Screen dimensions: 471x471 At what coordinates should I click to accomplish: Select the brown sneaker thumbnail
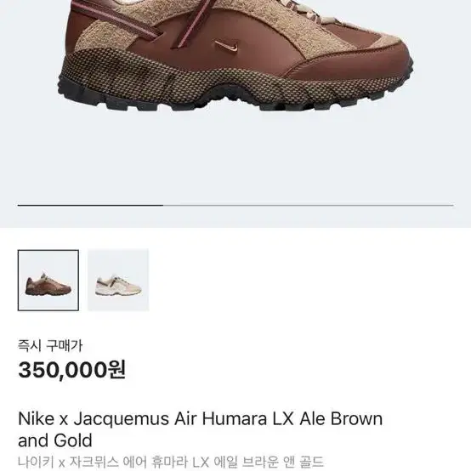(48, 280)
